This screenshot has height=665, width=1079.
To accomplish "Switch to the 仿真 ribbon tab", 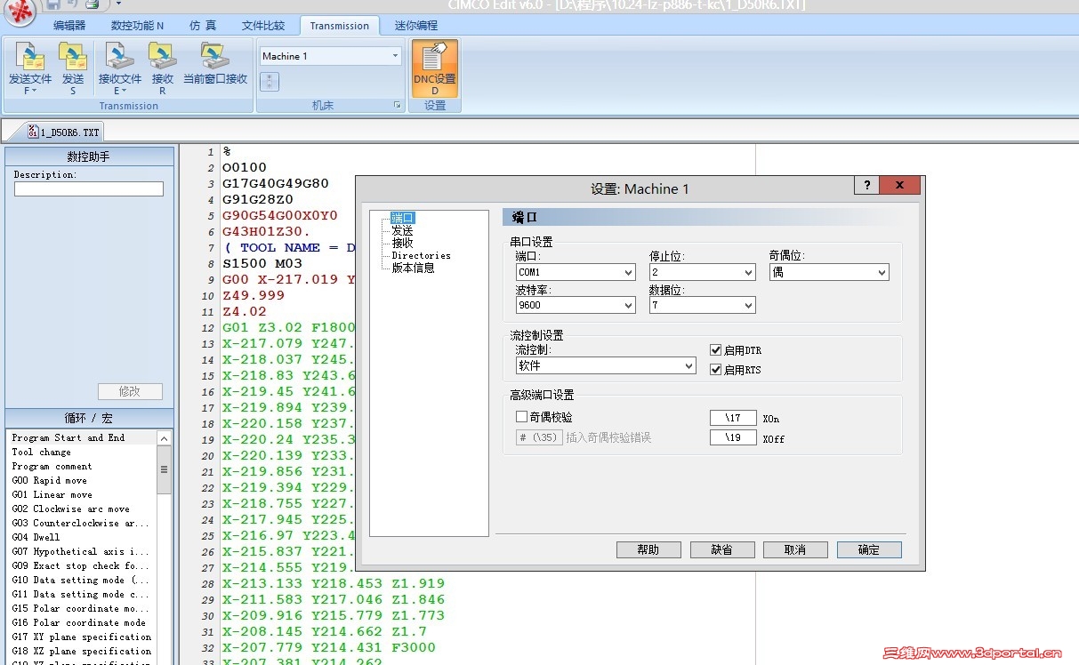I will point(202,26).
